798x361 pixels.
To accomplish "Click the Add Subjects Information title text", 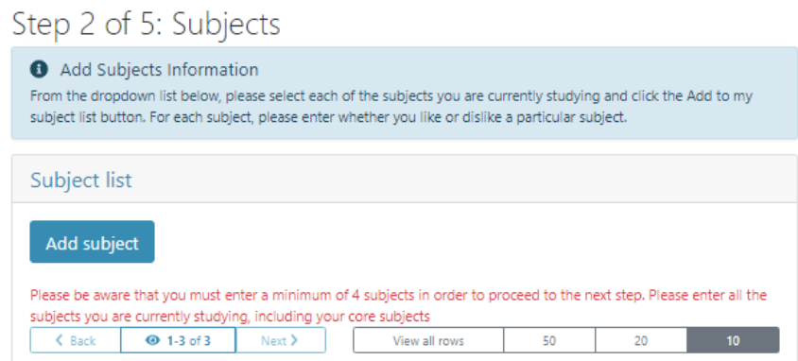I will point(159,69).
